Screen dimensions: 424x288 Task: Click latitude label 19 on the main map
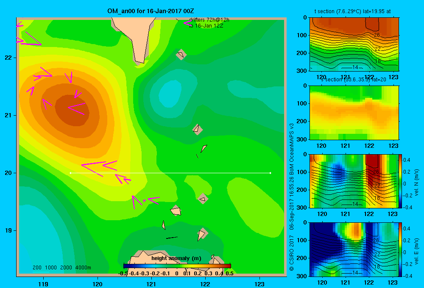(x=8, y=230)
